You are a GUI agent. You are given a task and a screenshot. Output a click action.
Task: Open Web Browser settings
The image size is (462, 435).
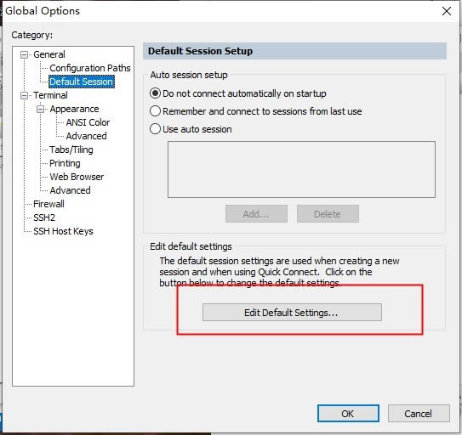[x=77, y=177]
